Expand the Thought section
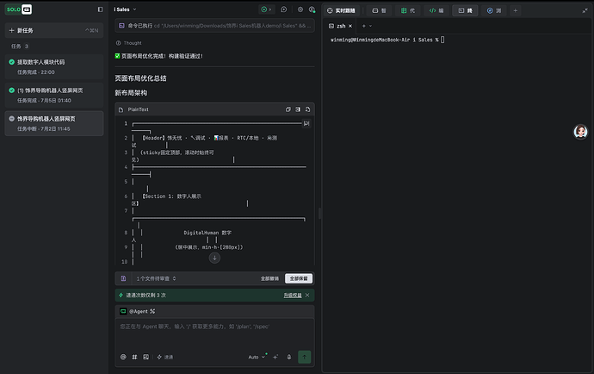This screenshot has height=374, width=594. click(x=129, y=43)
